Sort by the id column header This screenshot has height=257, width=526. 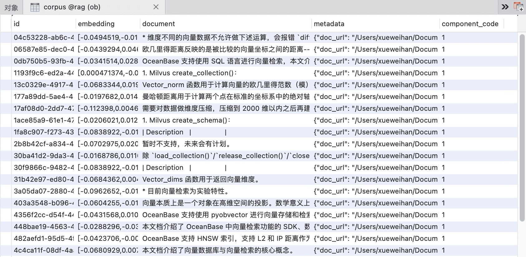(44, 24)
